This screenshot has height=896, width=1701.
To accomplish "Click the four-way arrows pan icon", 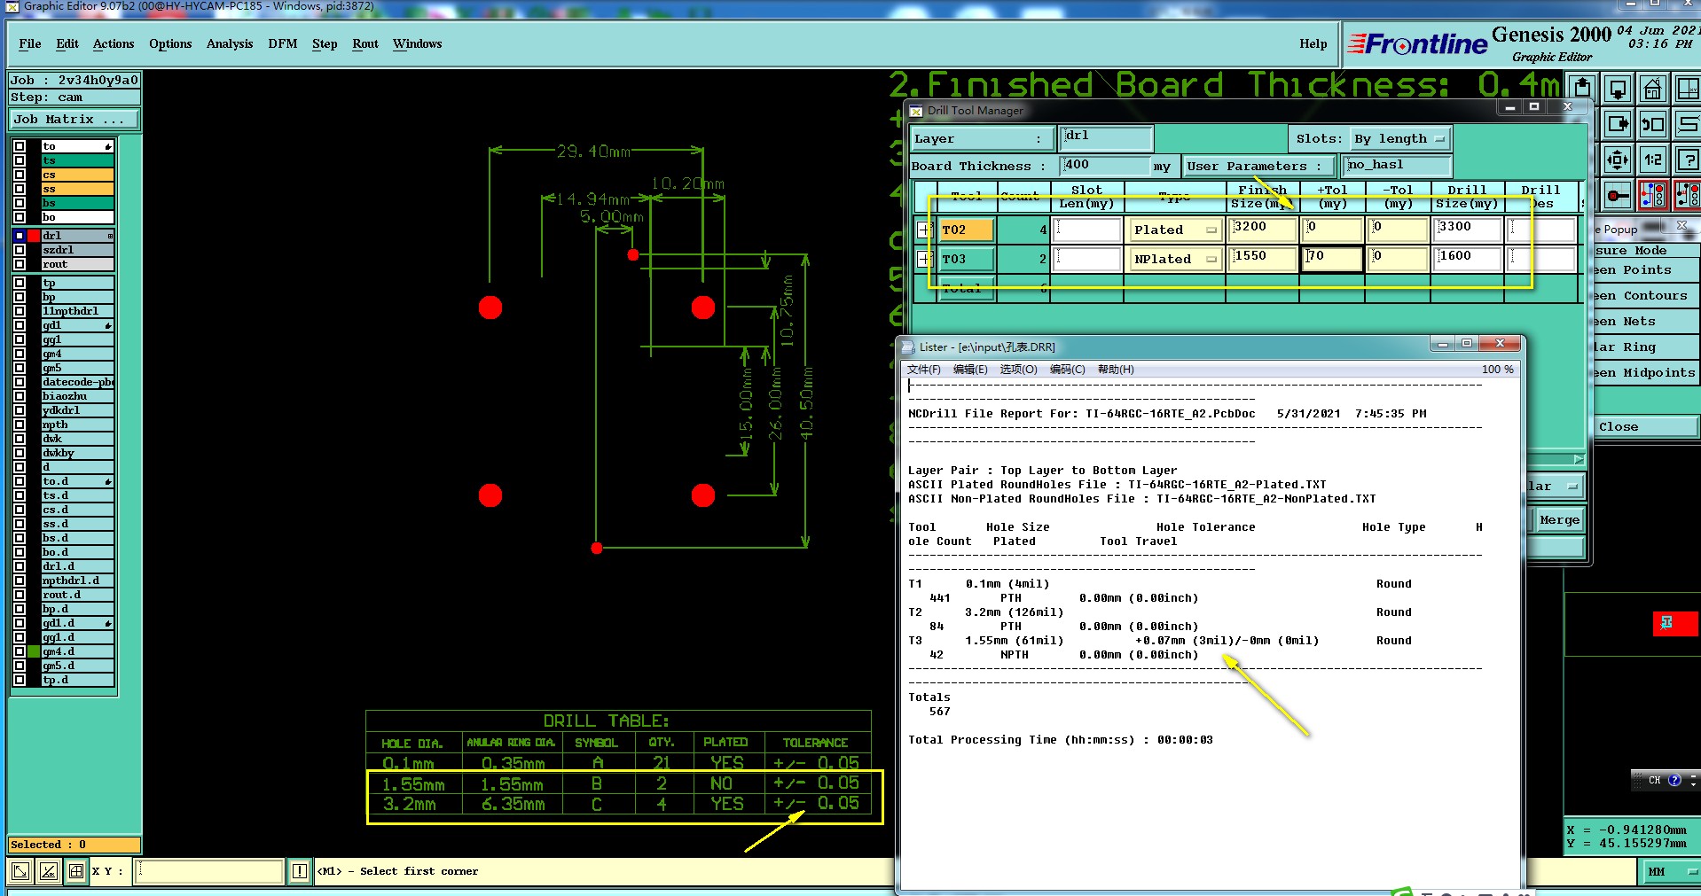I will pos(1618,160).
